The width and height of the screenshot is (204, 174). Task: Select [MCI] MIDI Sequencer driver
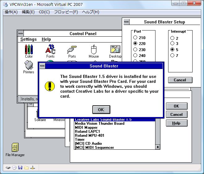click(x=115, y=148)
